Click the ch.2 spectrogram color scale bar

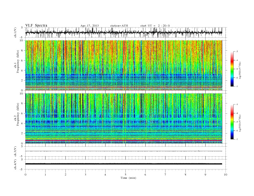tap(232, 122)
